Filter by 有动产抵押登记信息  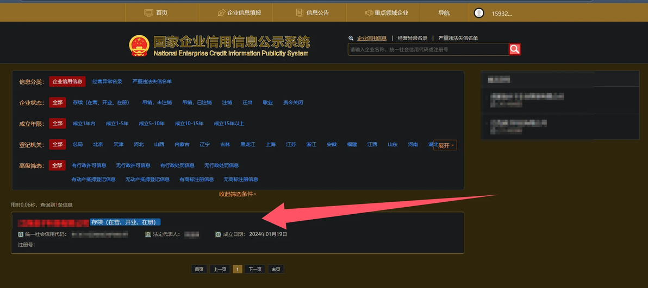pos(94,180)
